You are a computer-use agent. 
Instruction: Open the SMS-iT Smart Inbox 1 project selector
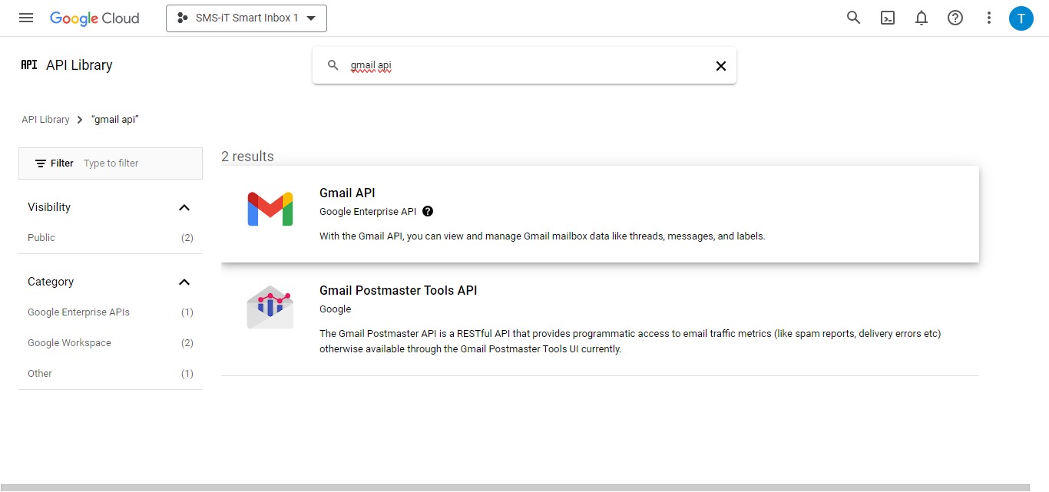coord(246,18)
